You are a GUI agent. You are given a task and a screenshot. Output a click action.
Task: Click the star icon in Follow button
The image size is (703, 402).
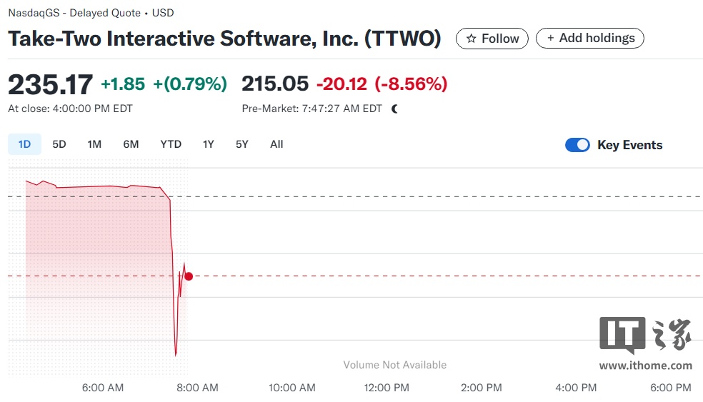coord(471,39)
